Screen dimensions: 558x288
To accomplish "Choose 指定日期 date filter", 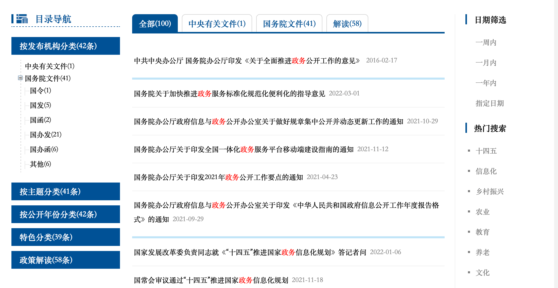I will 490,103.
